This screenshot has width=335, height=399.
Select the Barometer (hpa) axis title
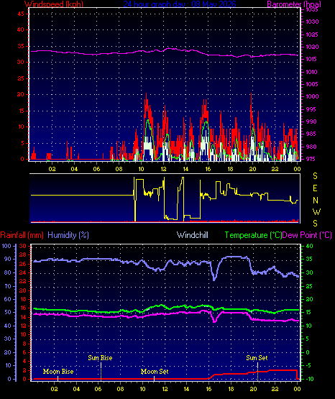click(294, 4)
